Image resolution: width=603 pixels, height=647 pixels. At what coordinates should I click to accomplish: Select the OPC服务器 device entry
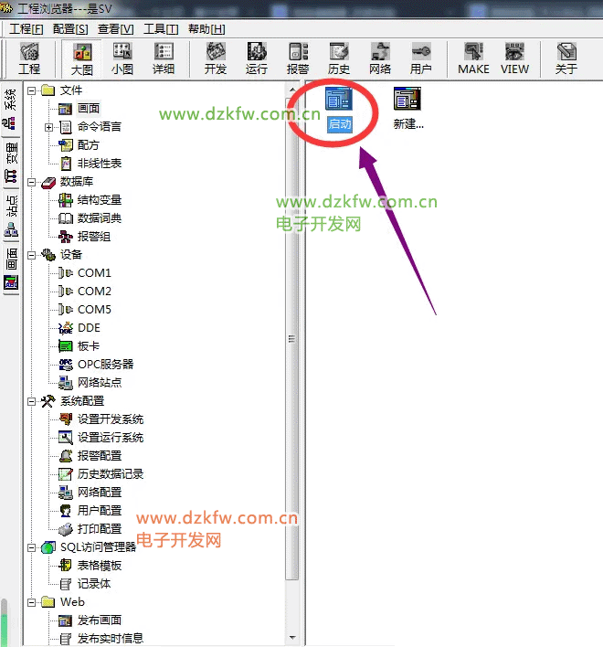point(105,365)
